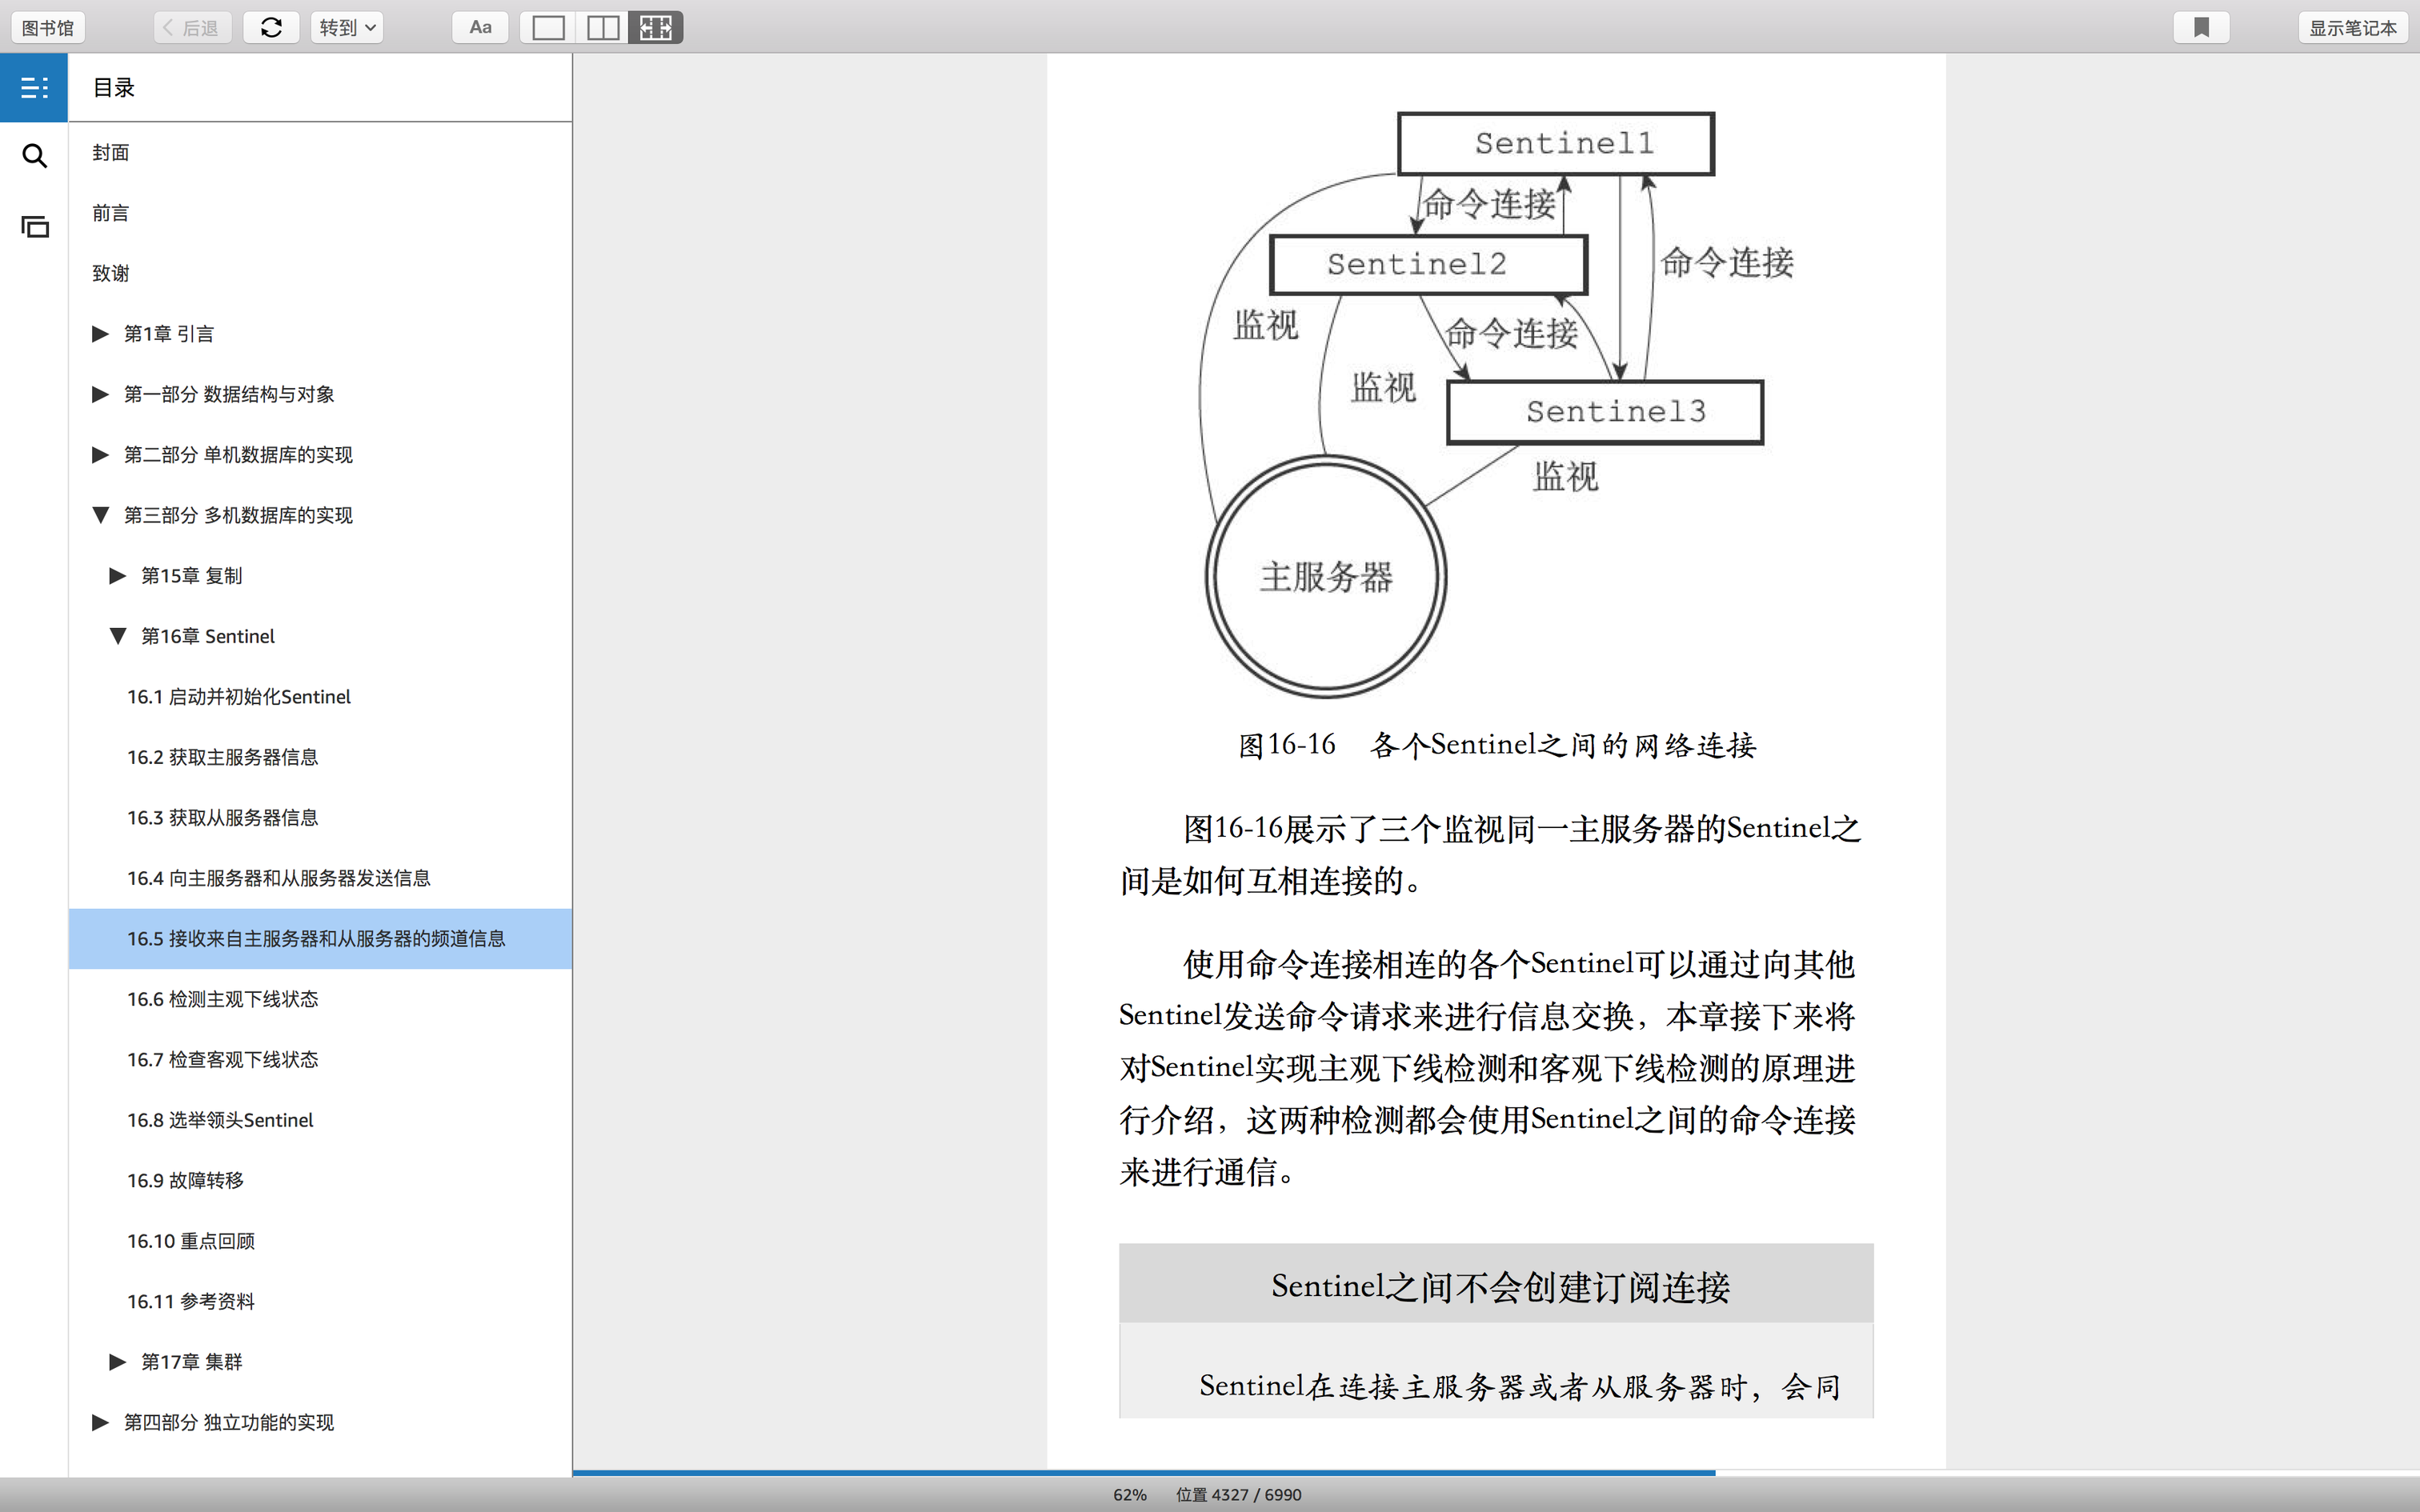Collapse the 第16章 Sentinel chapter arrow

pyautogui.click(x=118, y=636)
